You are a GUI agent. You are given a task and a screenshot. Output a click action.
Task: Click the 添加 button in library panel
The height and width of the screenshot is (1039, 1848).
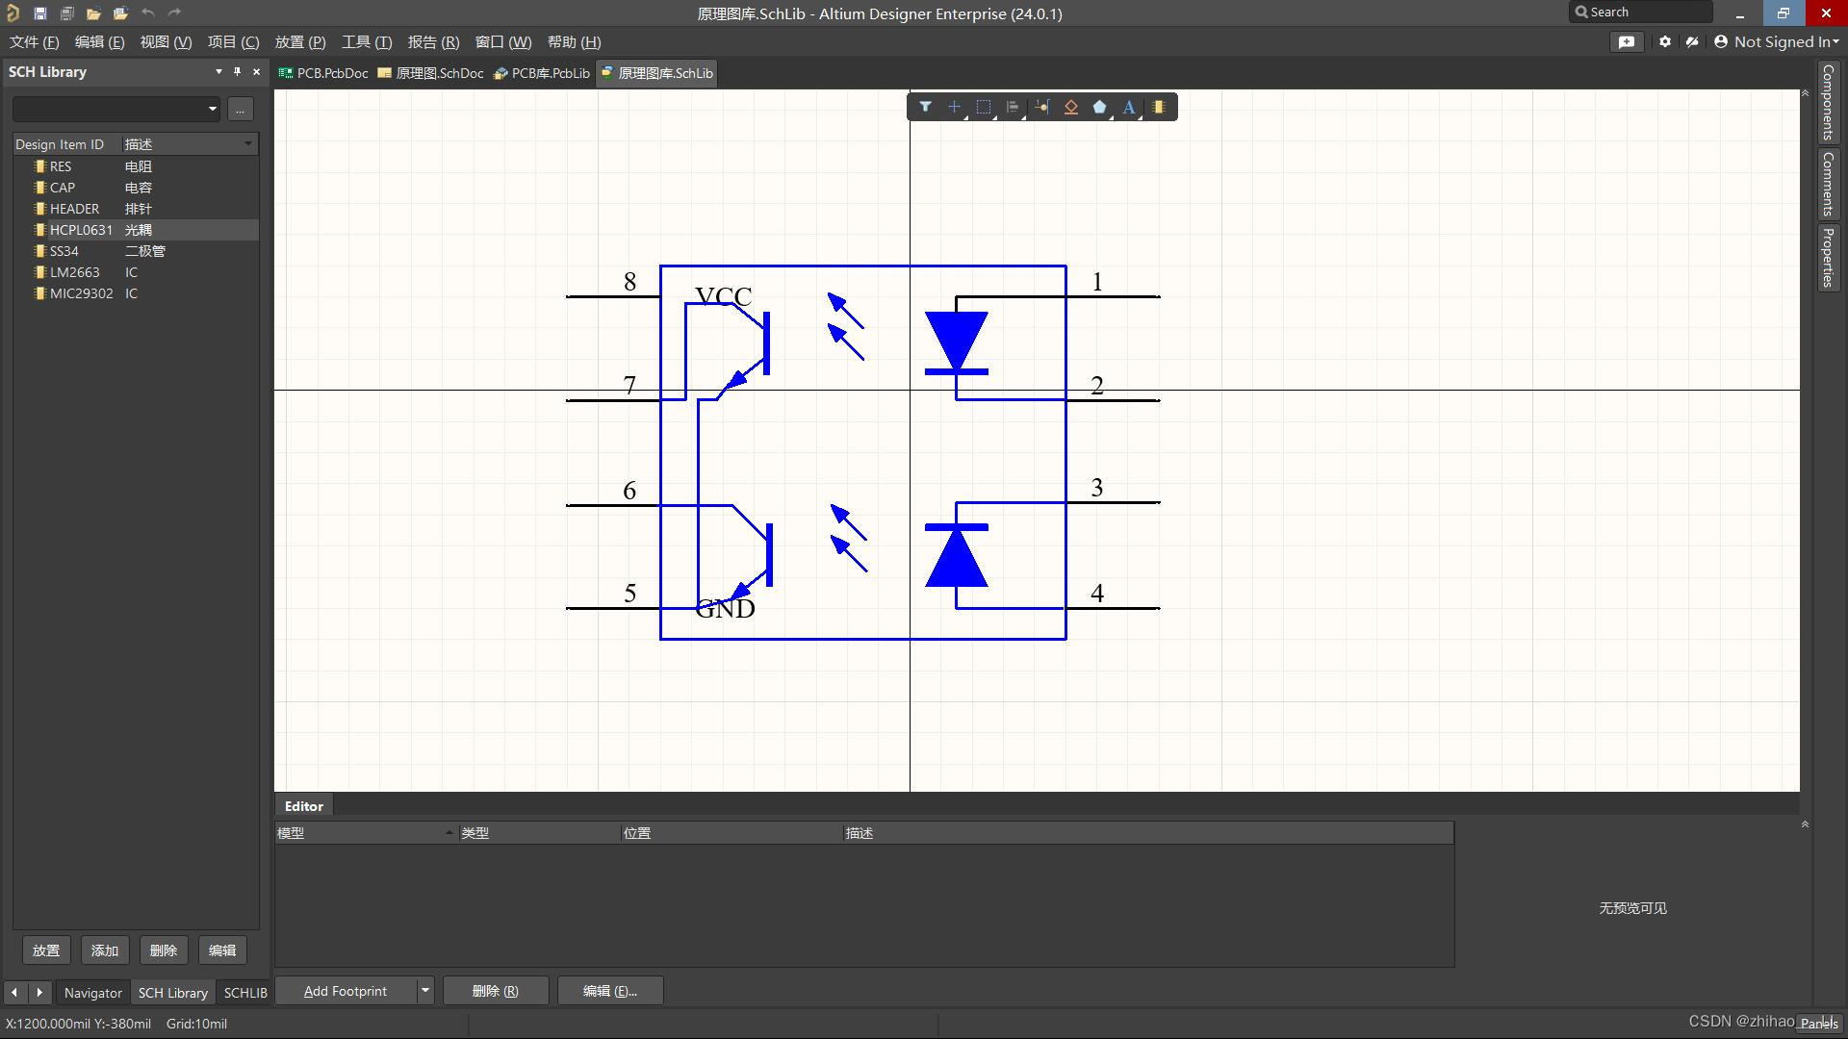pyautogui.click(x=104, y=950)
